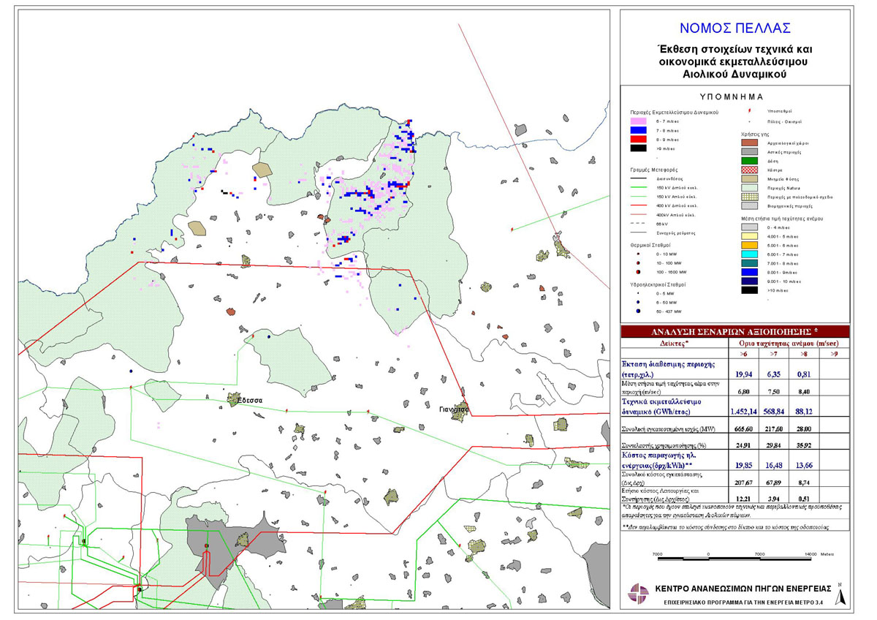
Task: Click the >8 wind speed column header
Action: pyautogui.click(x=803, y=355)
